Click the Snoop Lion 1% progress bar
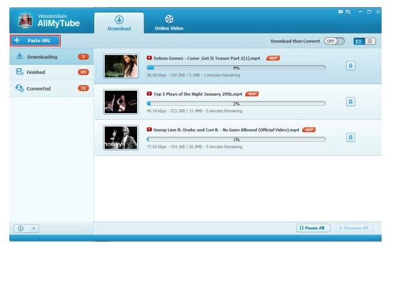Viewport: 394px width, 292px height. 236,139
